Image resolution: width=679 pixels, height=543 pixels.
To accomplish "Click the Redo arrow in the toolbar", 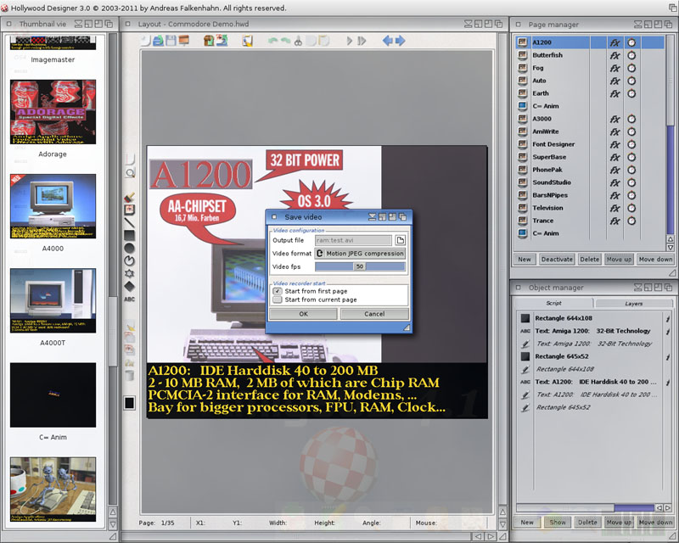I will coord(285,41).
